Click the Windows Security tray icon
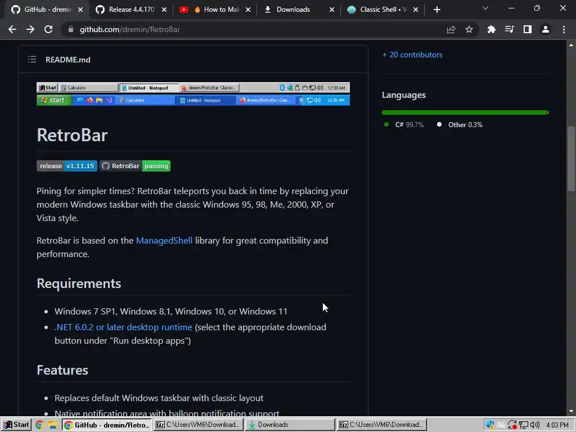Screen dimensions: 576x432 coord(490,425)
